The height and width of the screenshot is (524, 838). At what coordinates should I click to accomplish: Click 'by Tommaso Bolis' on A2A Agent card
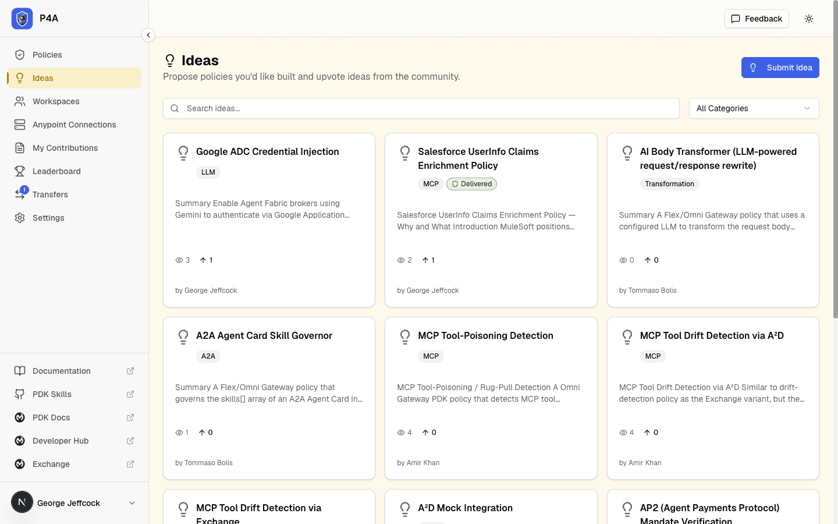204,463
